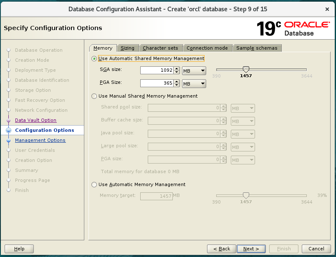Click the Memory target field
The image size is (336, 257).
click(157, 196)
